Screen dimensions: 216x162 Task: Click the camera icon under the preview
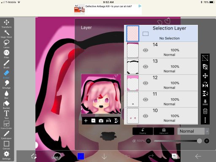pyautogui.click(x=101, y=121)
